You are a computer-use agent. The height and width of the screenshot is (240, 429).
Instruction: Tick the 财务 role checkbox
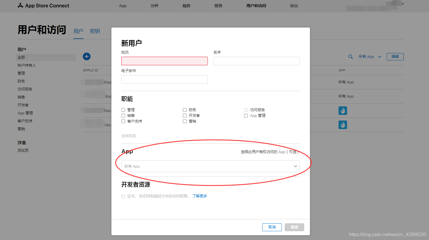point(185,110)
